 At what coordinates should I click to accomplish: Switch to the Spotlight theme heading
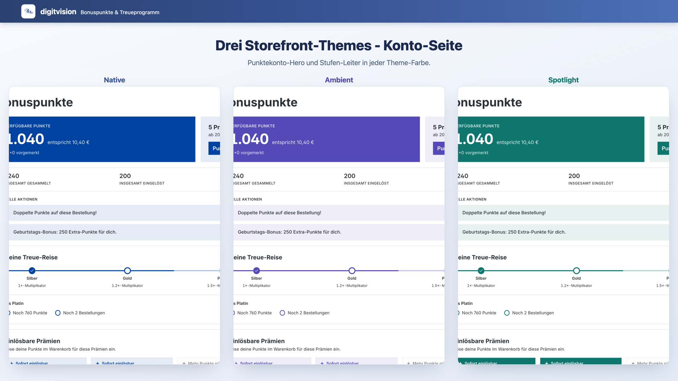[x=564, y=80]
